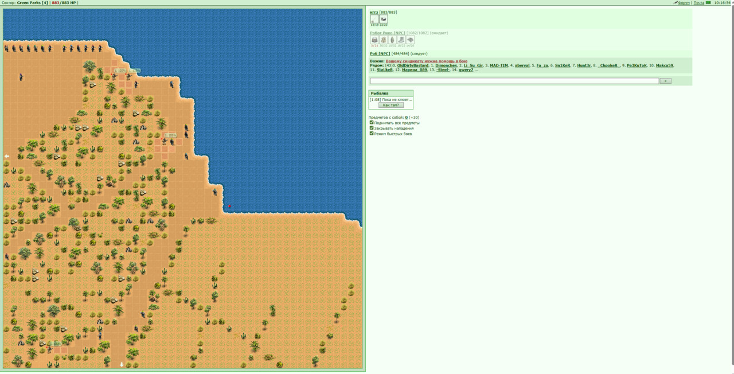Viewport: 734px width, 374px height.
Task: Click the Как там? fishing button
Action: click(391, 105)
